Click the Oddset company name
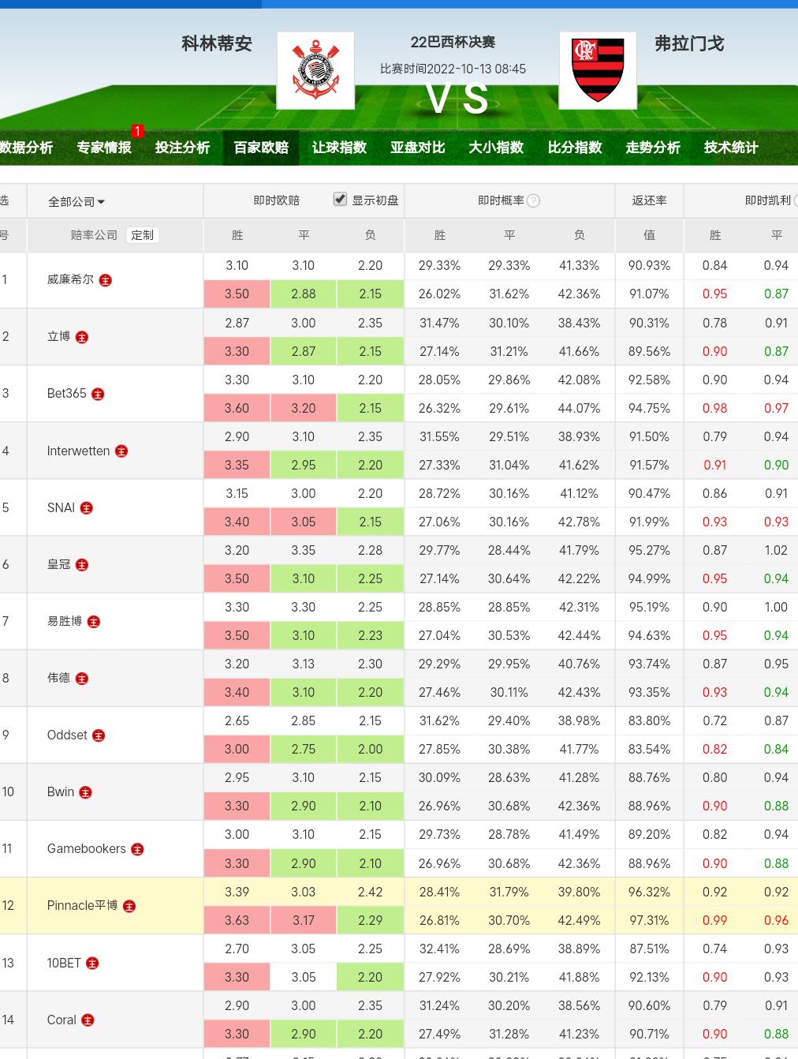798x1059 pixels. 67,735
